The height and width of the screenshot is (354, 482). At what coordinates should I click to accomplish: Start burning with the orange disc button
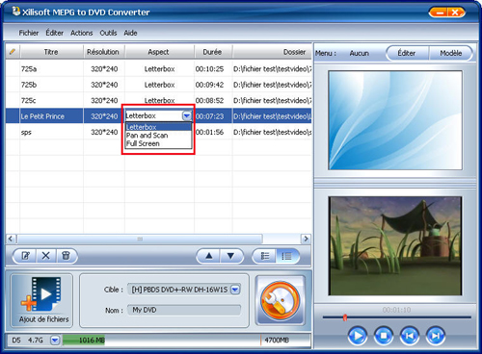click(x=280, y=300)
